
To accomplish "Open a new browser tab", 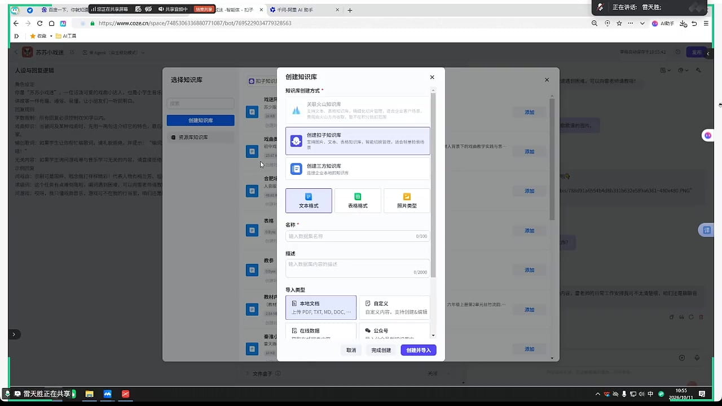I will (x=350, y=10).
